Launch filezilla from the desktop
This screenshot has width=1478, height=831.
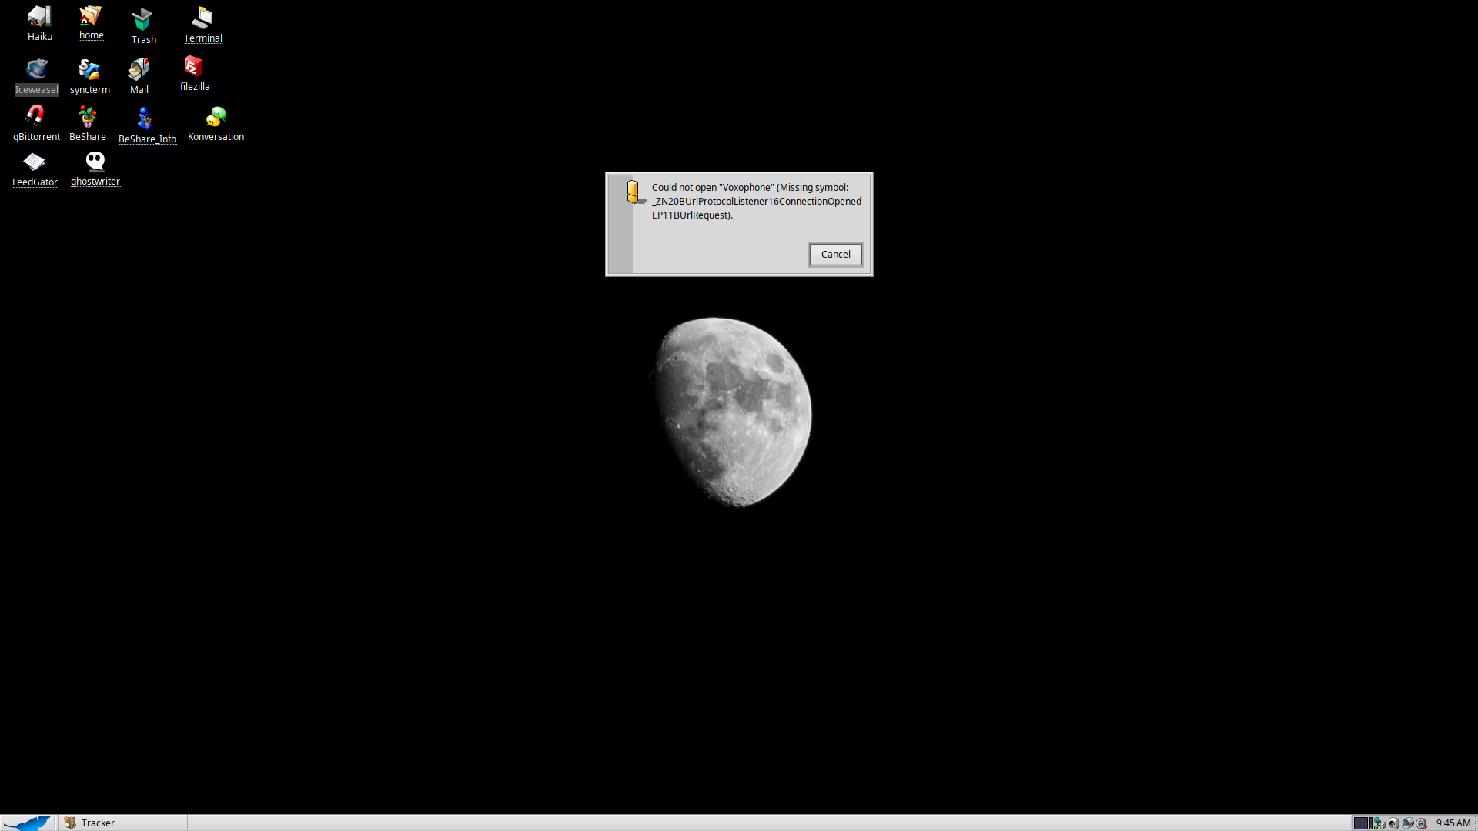(x=194, y=67)
